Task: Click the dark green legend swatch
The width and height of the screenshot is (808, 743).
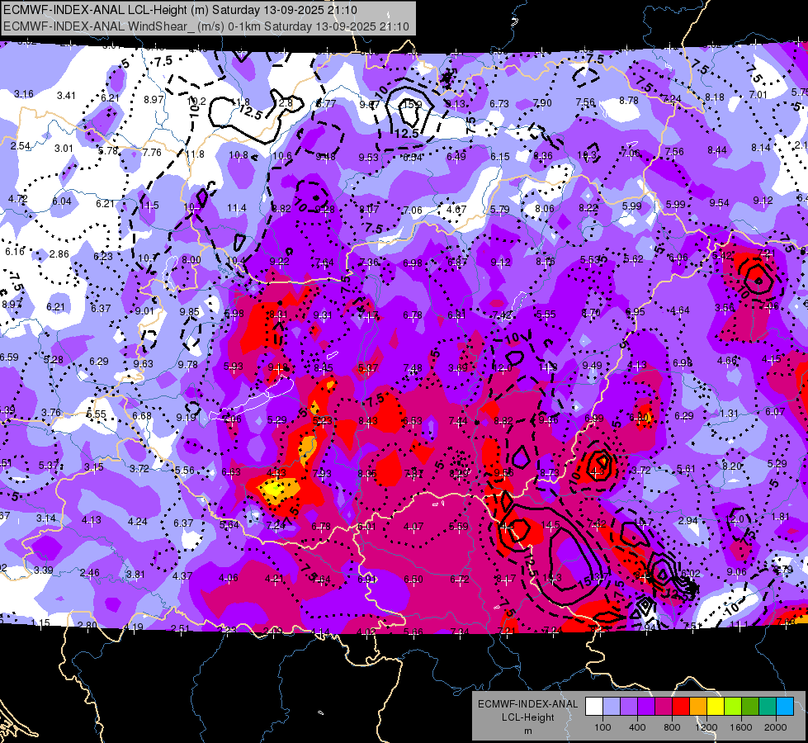Action: pos(750,707)
